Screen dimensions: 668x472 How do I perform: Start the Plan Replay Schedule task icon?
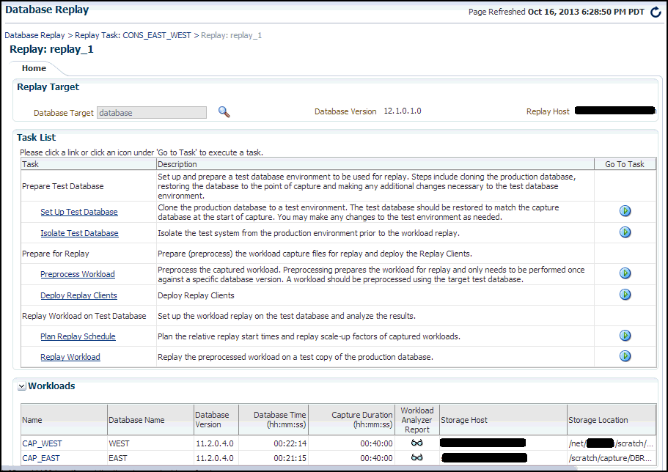click(x=625, y=336)
